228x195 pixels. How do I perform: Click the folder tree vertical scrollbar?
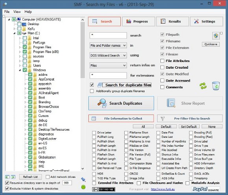[83, 50]
